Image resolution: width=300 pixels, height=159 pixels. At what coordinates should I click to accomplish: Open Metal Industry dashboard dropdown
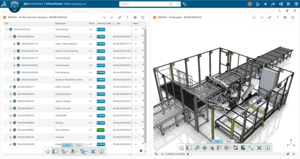point(75,4)
